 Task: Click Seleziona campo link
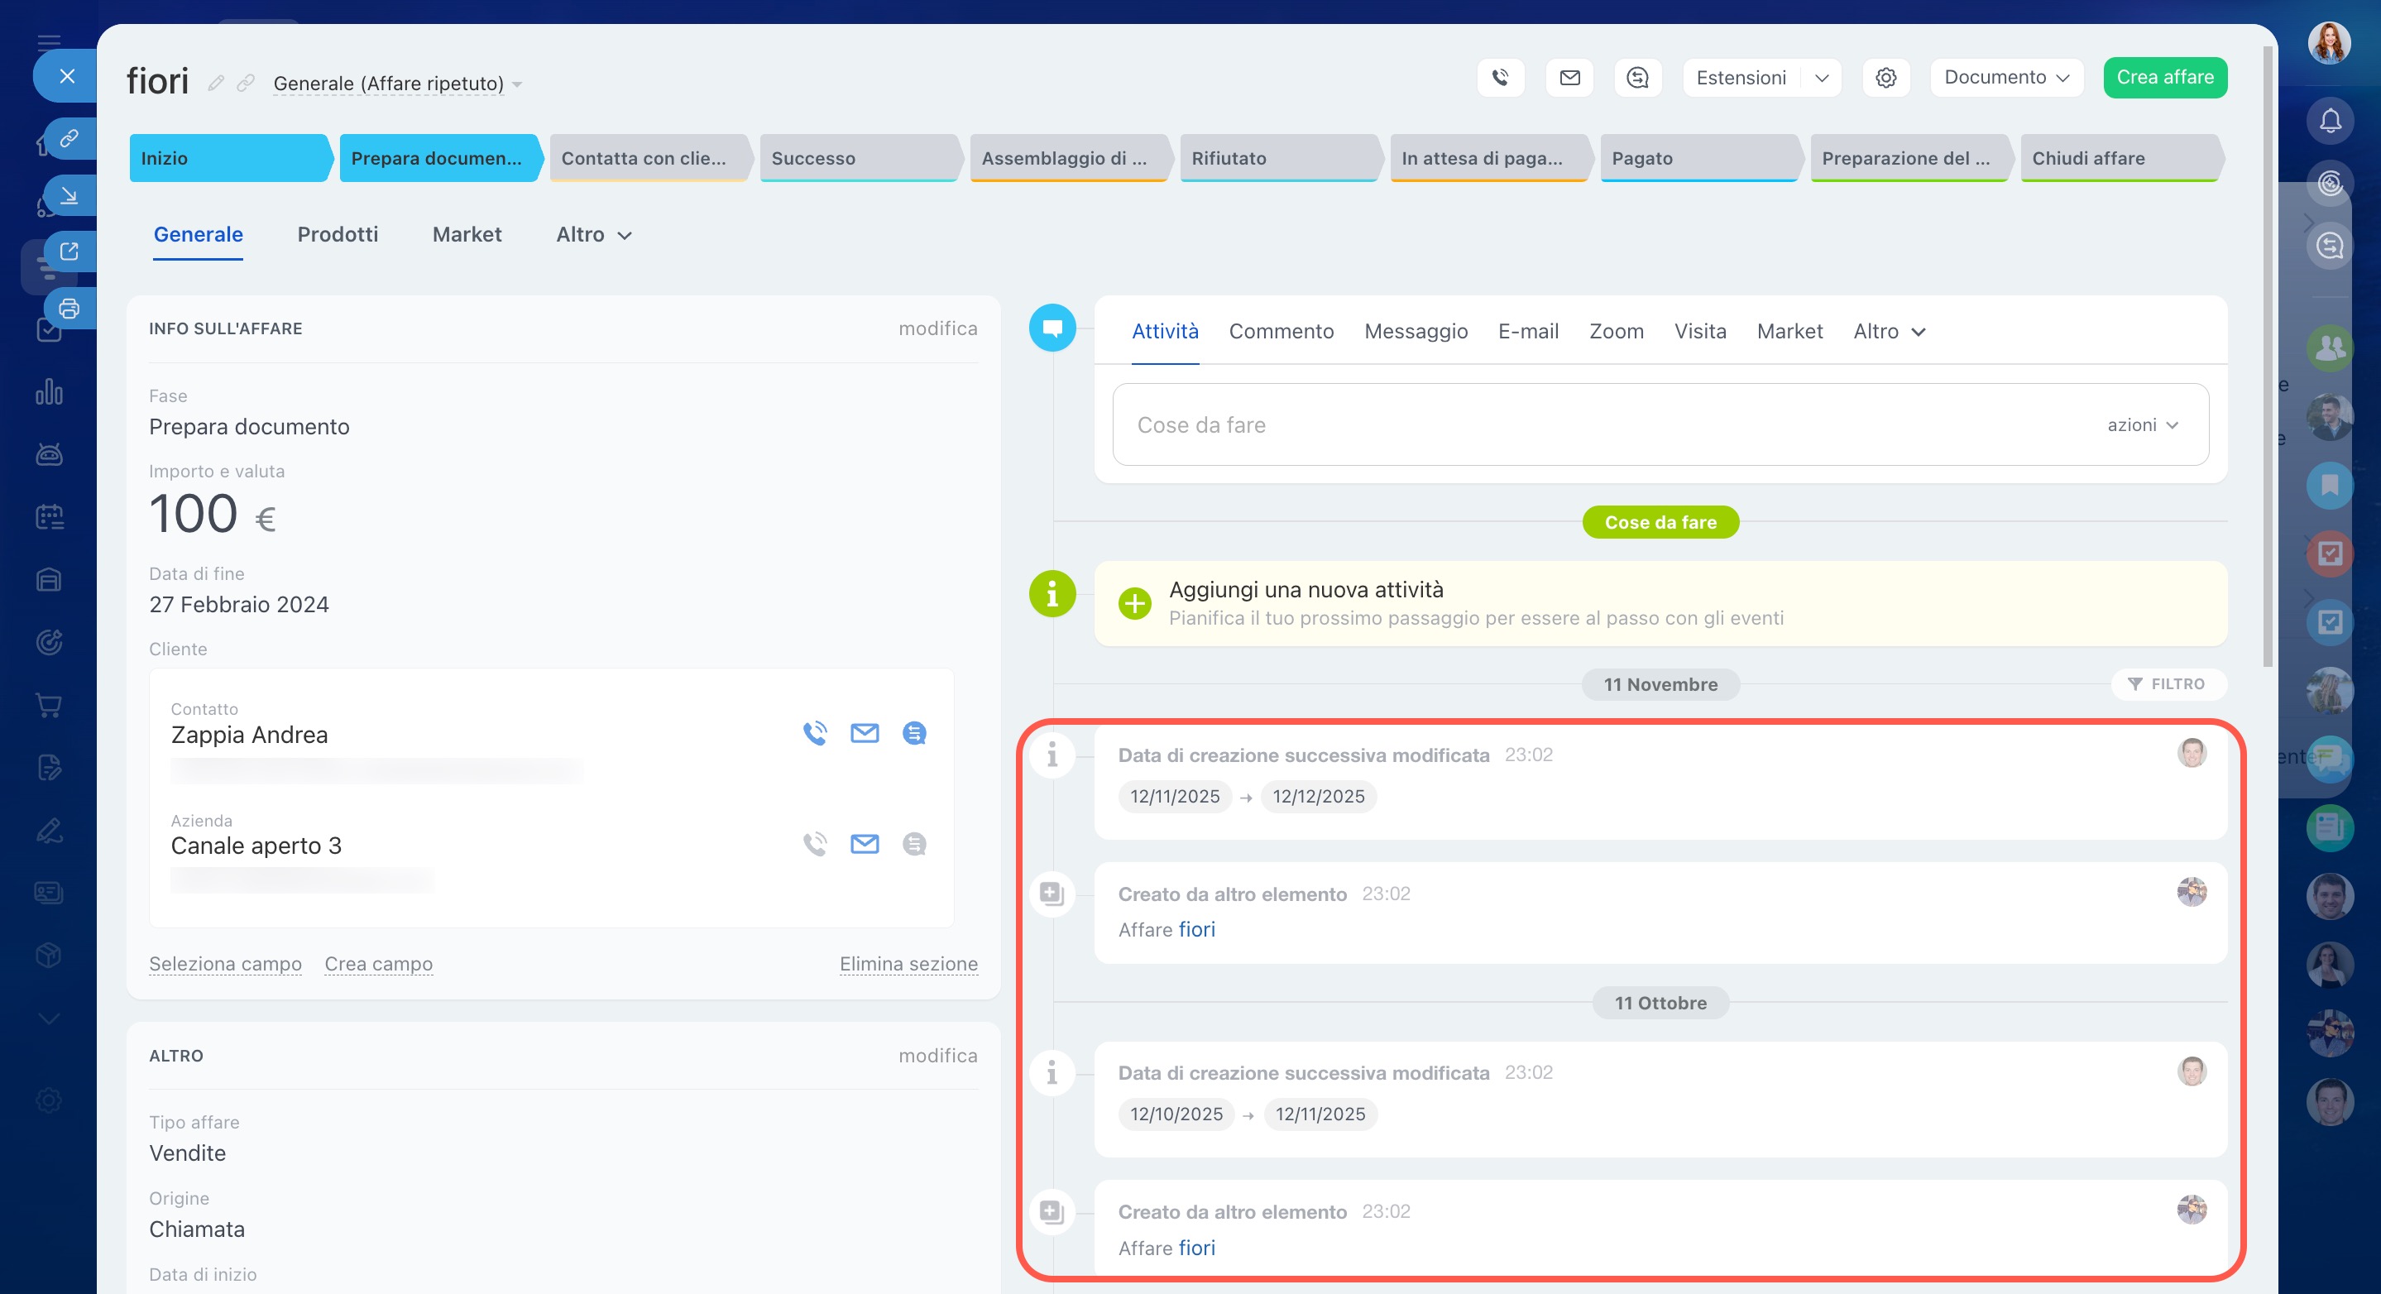224,964
